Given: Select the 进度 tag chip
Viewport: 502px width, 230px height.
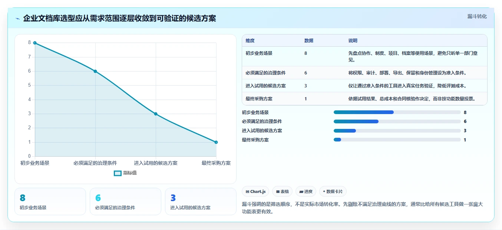Looking at the screenshot, I should tap(306, 191).
